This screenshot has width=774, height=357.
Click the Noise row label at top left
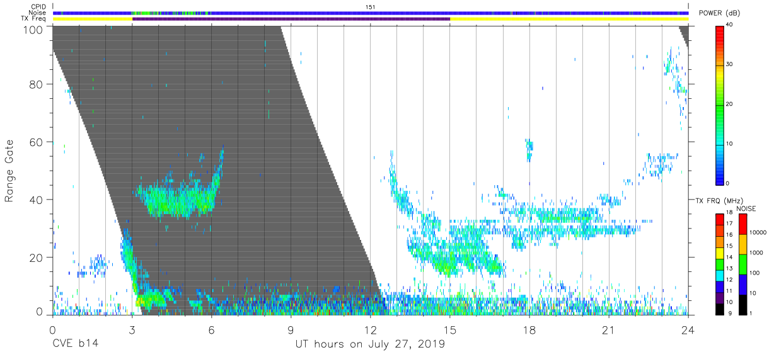pyautogui.click(x=38, y=13)
